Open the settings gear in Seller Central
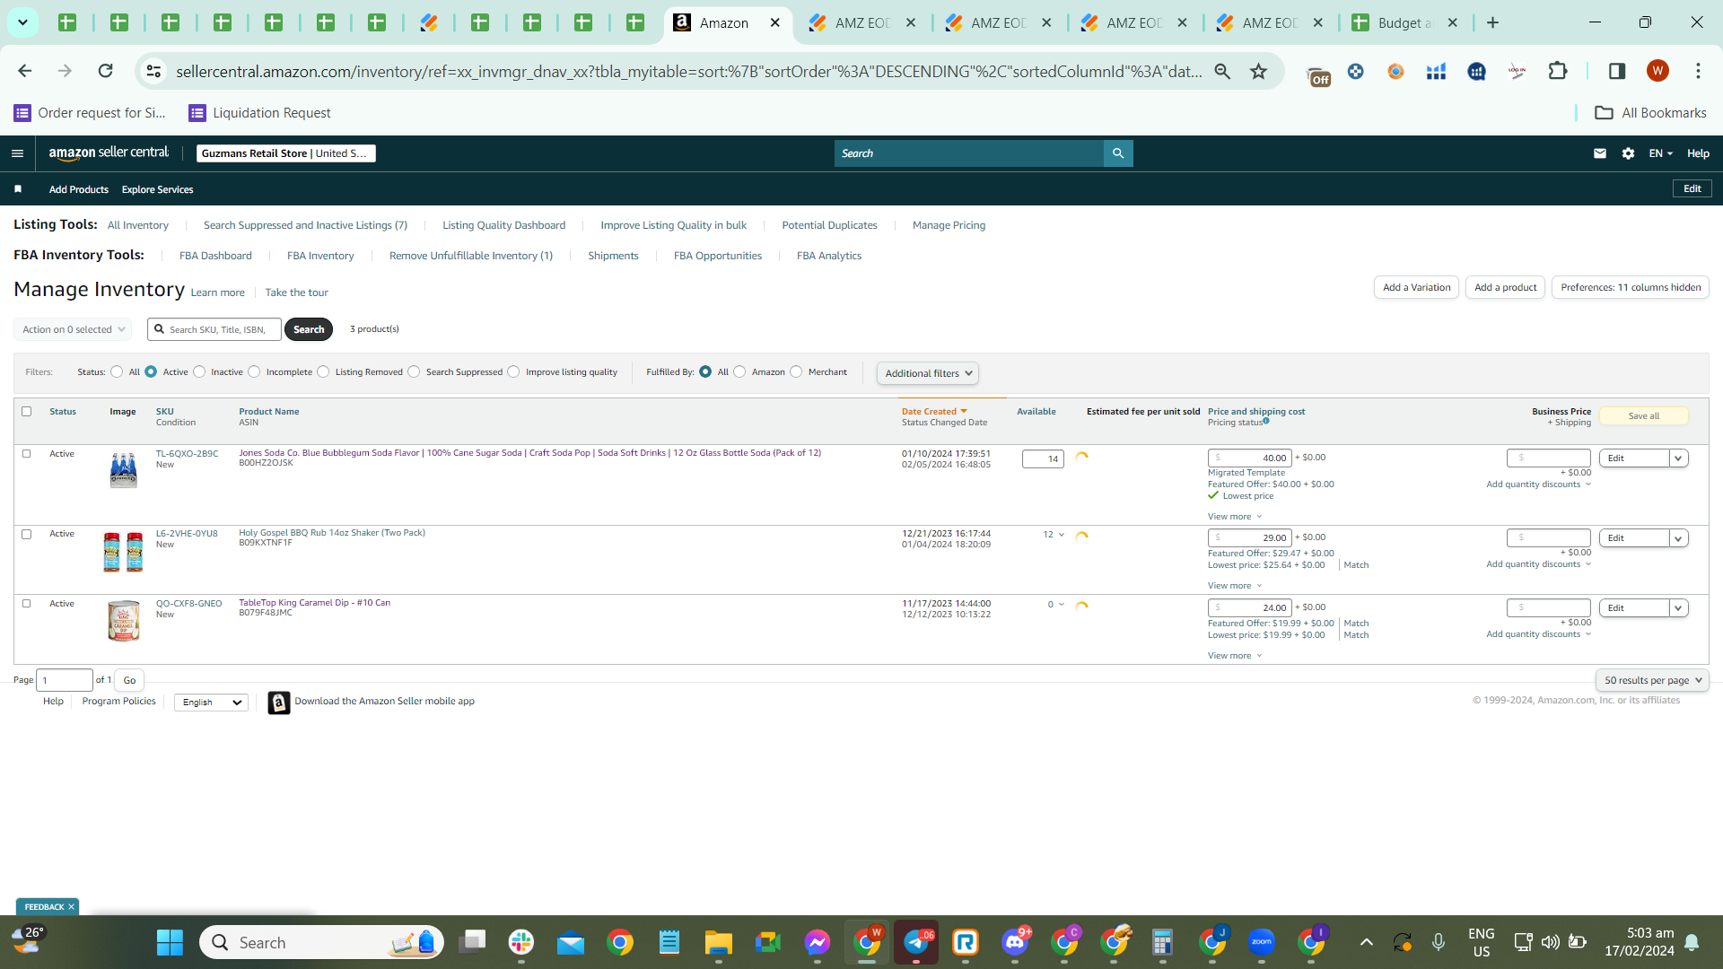Viewport: 1723px width, 969px height. click(x=1629, y=153)
